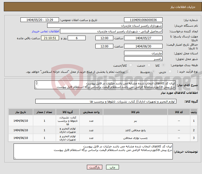202x174 pixels.
Task: Click scroll down arrow in شرح کلی نیاز box
Action: [37, 84]
